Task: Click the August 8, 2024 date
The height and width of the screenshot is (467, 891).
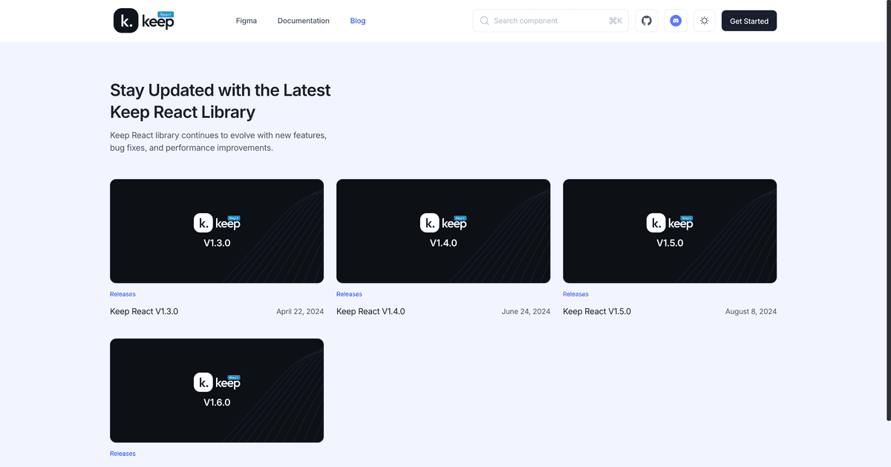Action: point(751,312)
